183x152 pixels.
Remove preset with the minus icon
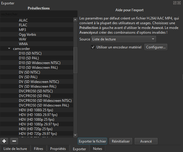[x=14, y=141]
